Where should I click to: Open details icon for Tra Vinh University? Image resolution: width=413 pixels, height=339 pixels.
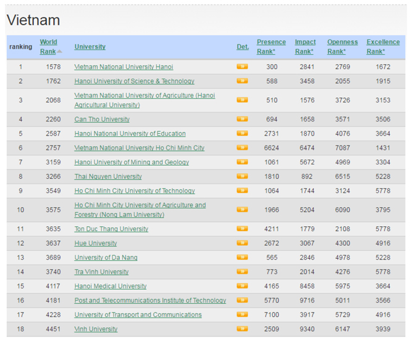pyautogui.click(x=242, y=271)
